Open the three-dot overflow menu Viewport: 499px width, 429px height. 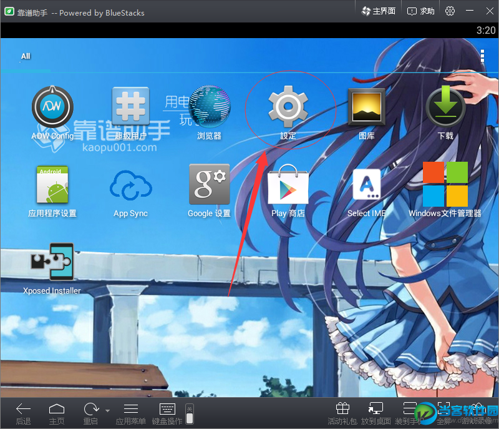pos(482,56)
